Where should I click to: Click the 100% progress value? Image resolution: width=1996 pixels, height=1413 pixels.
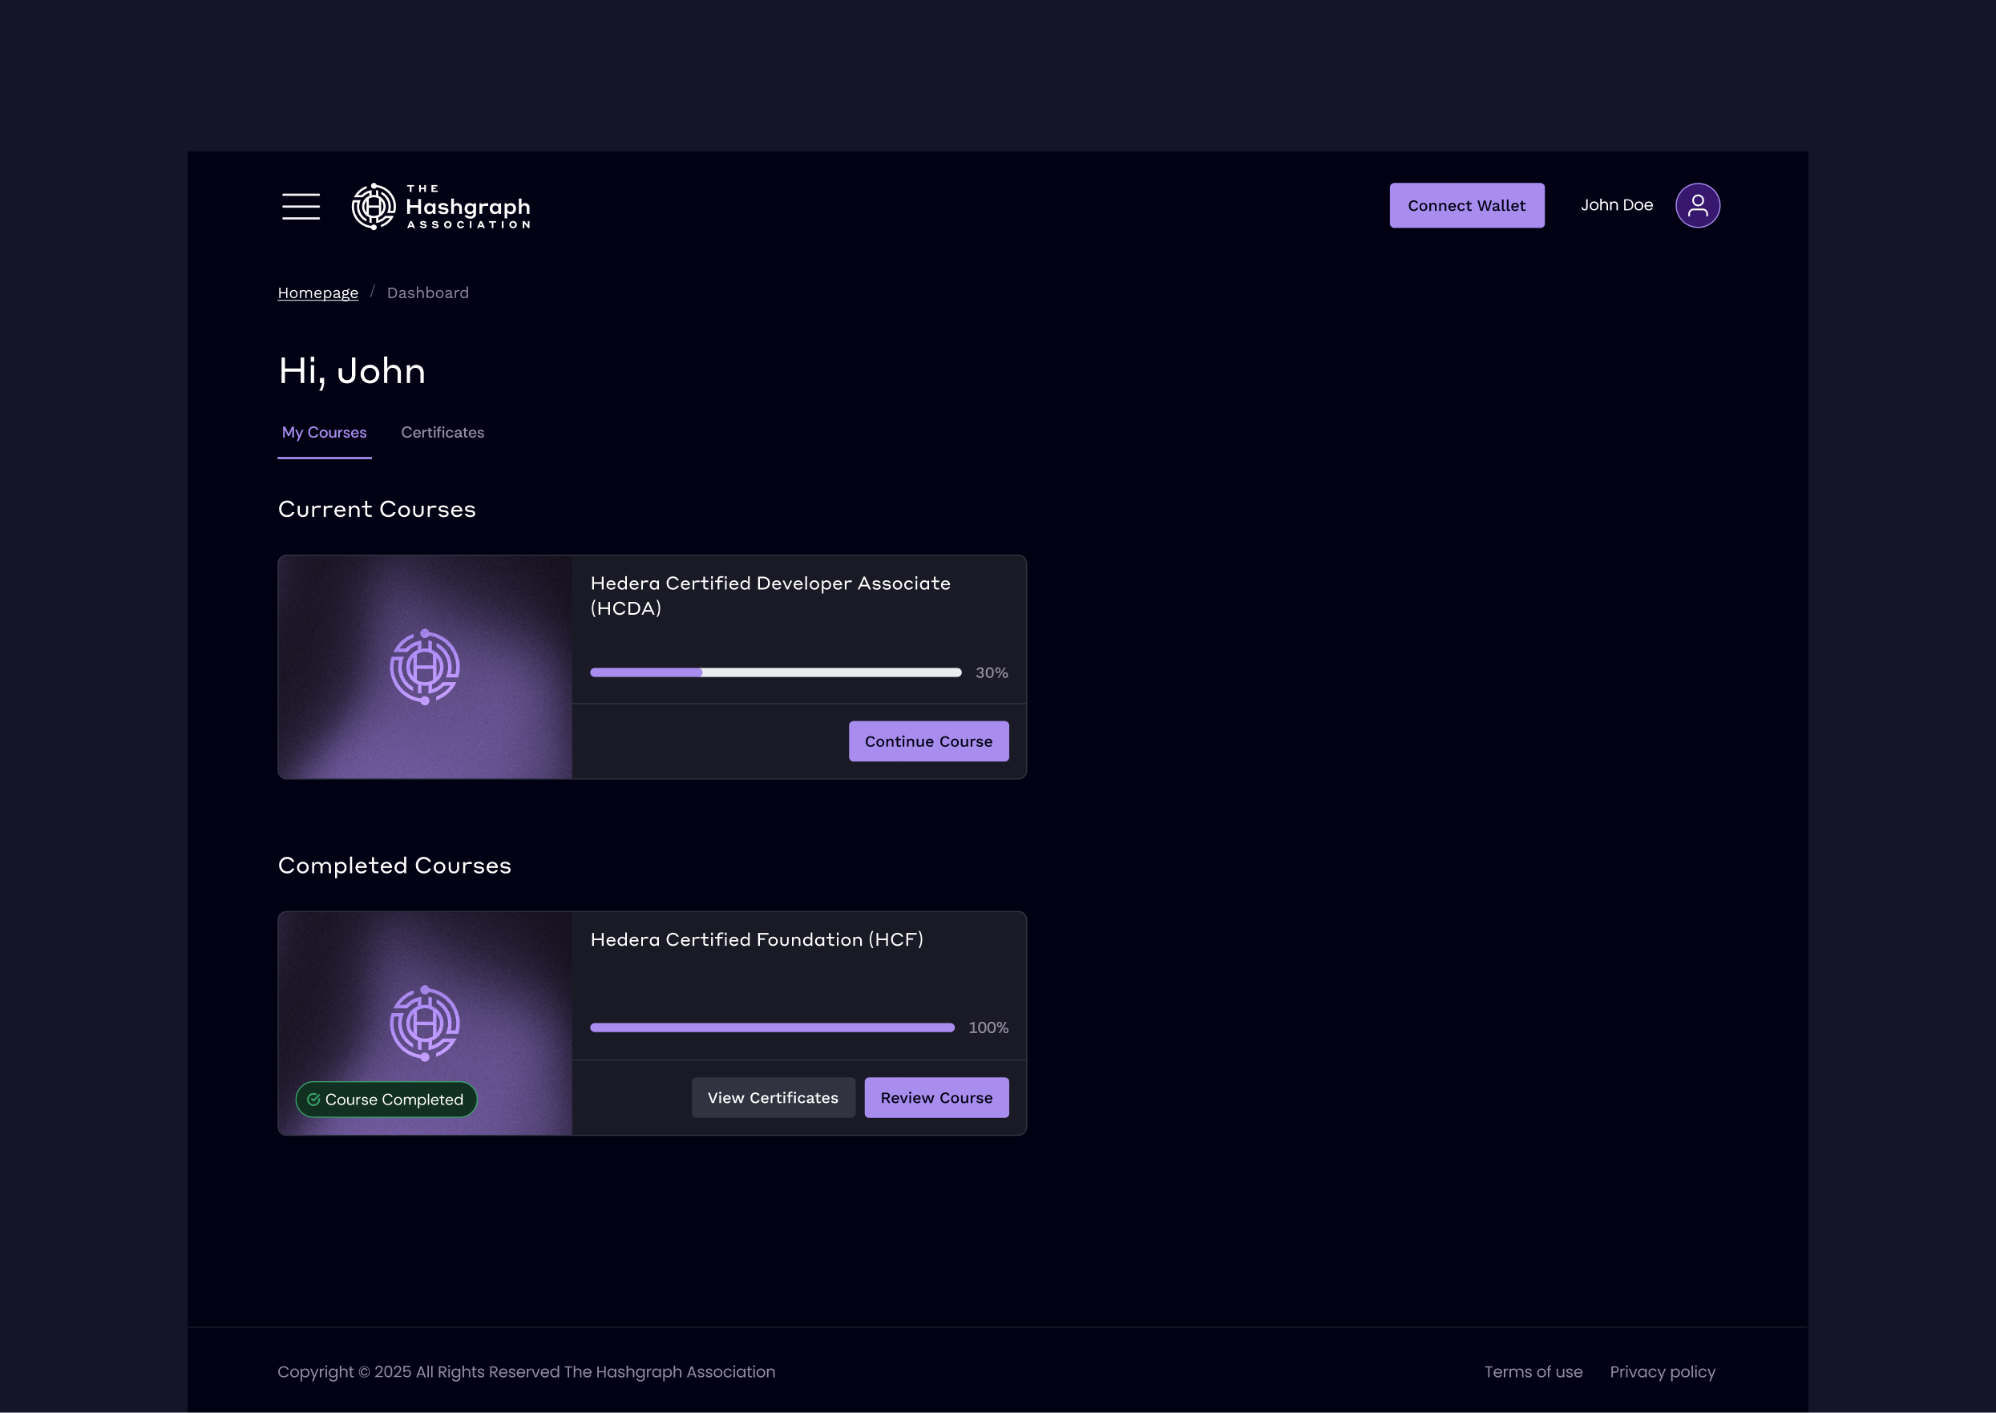pos(988,1027)
